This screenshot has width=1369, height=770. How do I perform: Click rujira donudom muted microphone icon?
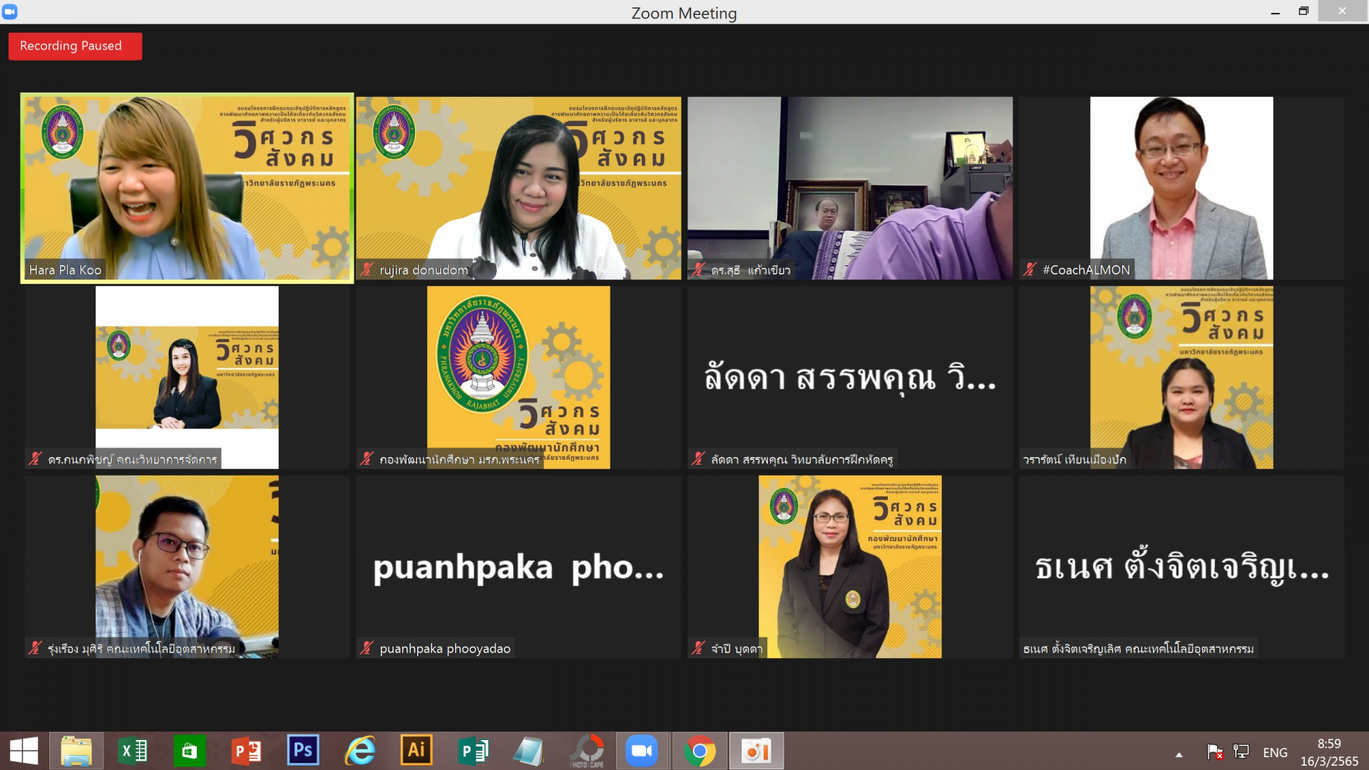tap(367, 269)
